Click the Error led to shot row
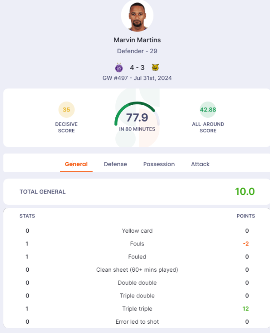 137,321
